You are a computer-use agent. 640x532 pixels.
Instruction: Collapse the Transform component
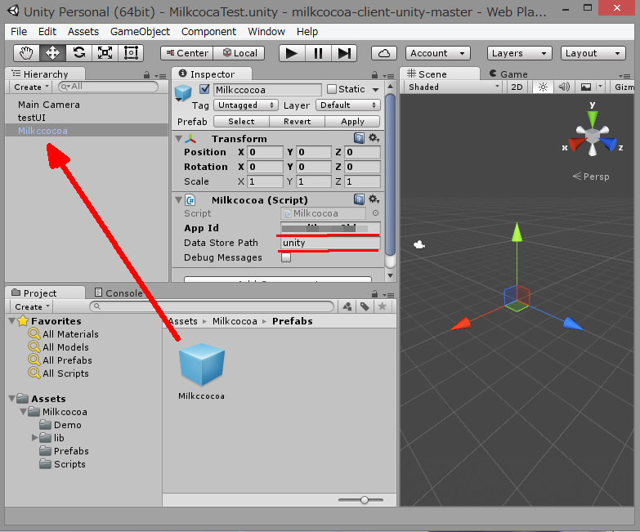178,139
